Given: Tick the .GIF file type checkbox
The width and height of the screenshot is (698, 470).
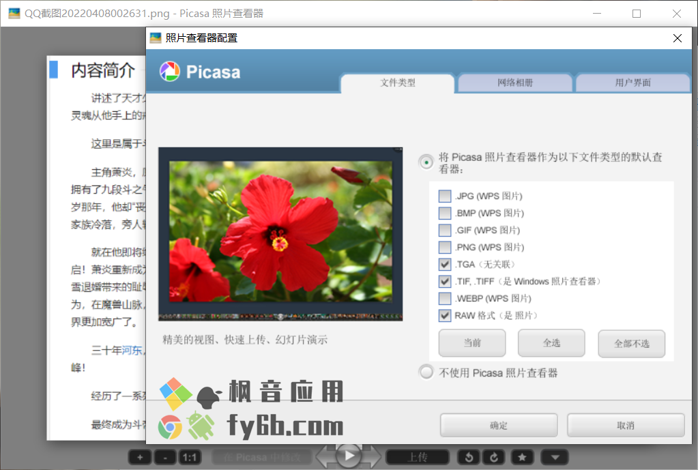Looking at the screenshot, I should pos(445,230).
